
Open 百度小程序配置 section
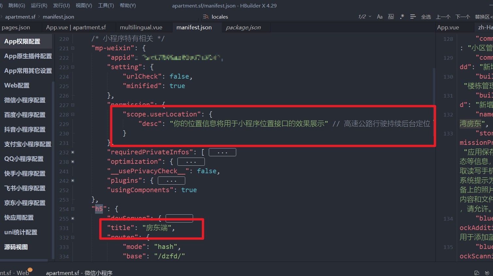click(26, 115)
